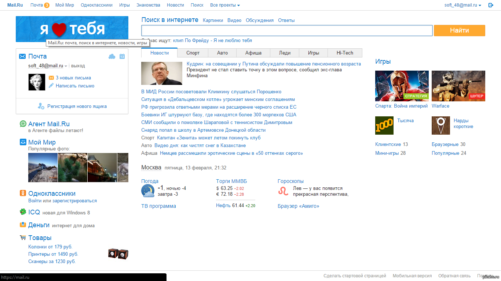Image resolution: width=501 pixels, height=281 pixels.
Task: Click the Мой Мир smiley icon
Action: pyautogui.click(x=23, y=142)
